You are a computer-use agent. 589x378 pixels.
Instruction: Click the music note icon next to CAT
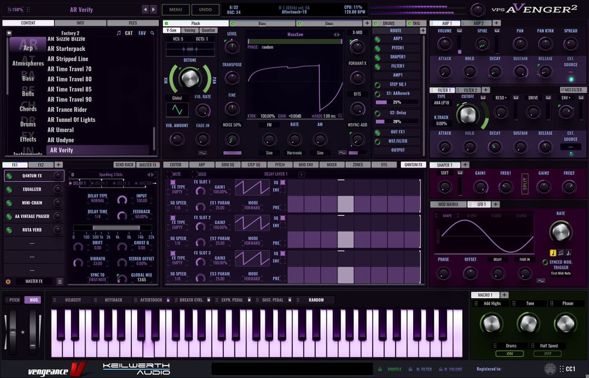click(119, 33)
